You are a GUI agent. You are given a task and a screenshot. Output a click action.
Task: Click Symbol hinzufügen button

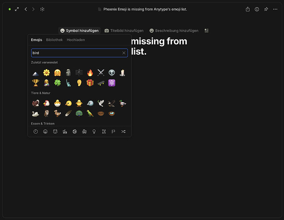80,31
